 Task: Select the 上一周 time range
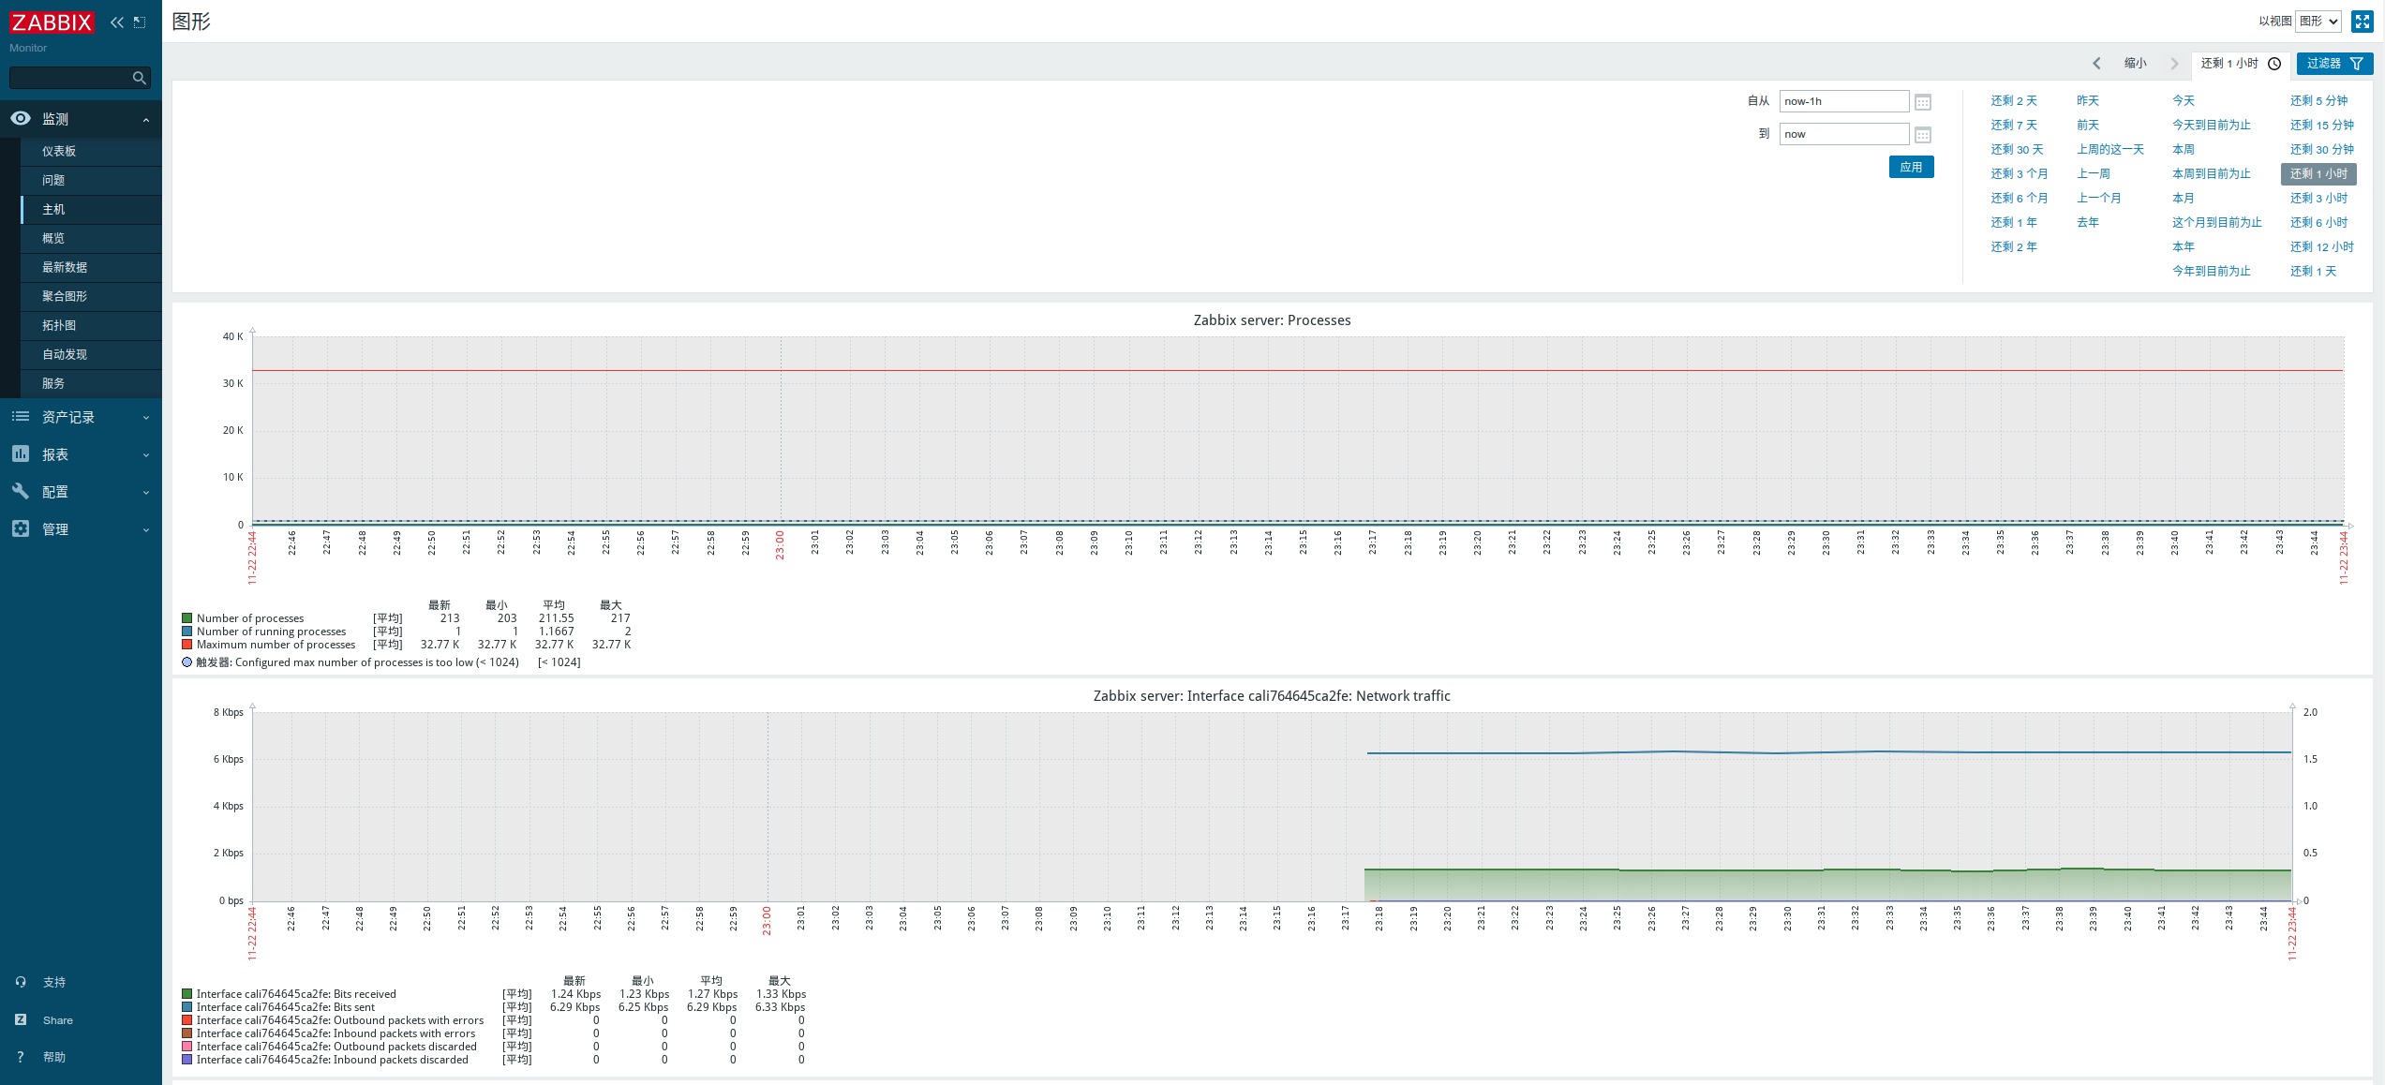point(2094,173)
